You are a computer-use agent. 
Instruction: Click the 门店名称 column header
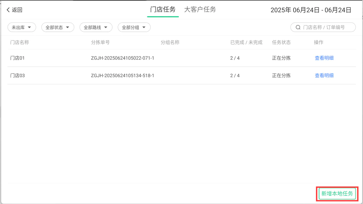[x=20, y=42]
